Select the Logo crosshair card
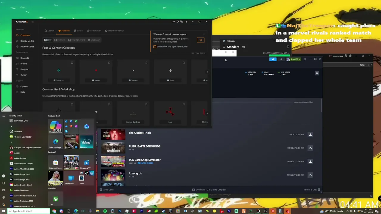This screenshot has width=381, height=214. (x=170, y=113)
